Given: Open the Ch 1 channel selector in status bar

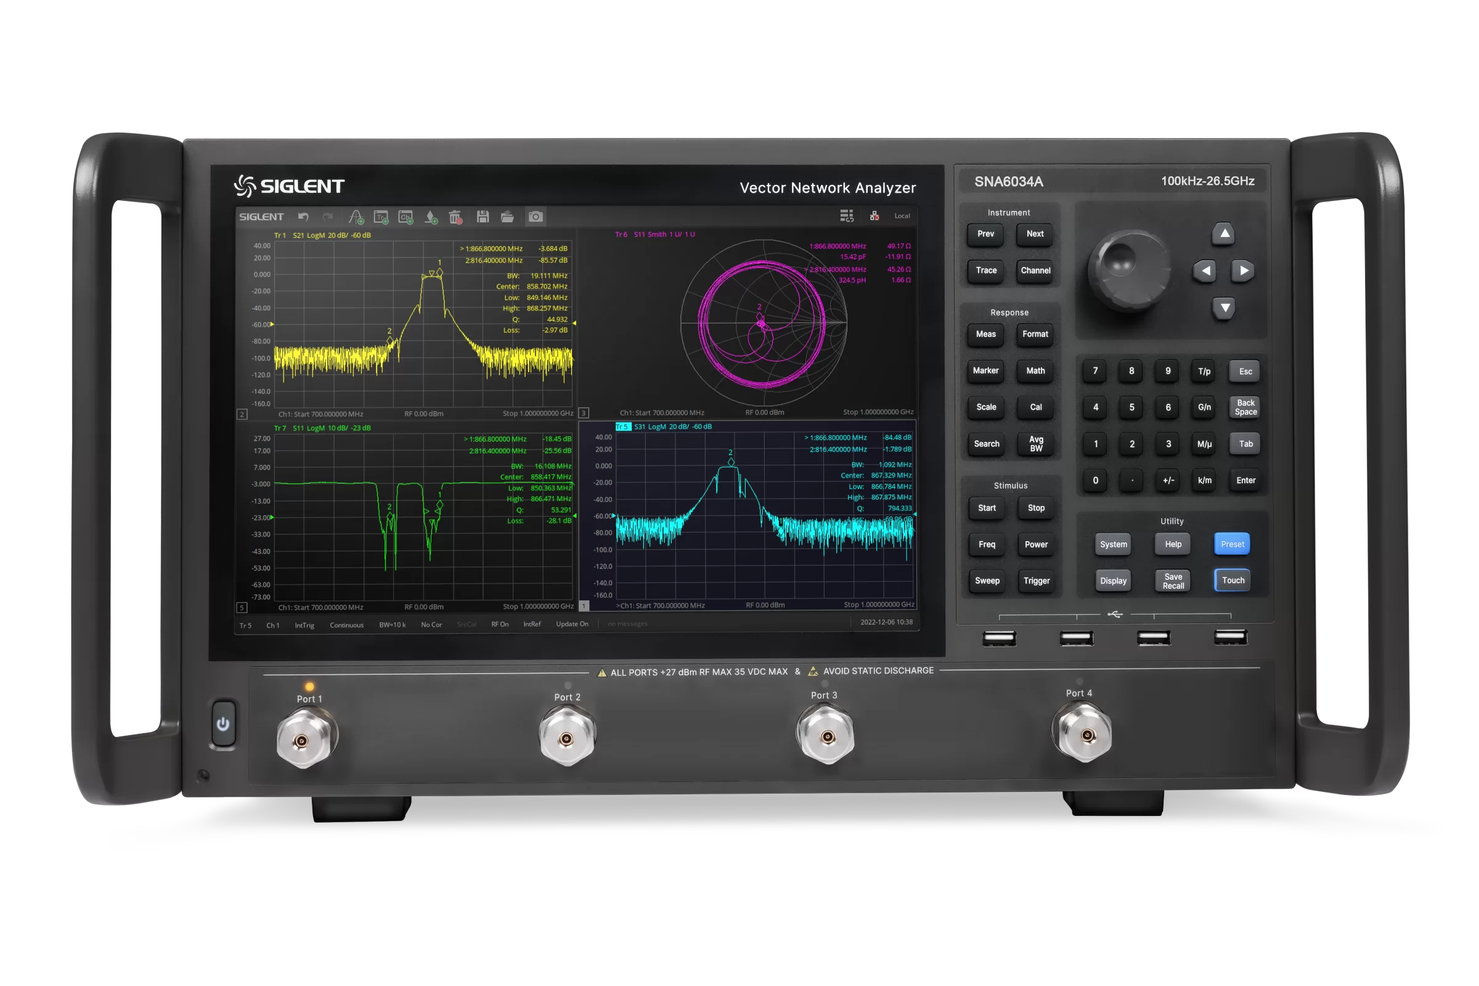Looking at the screenshot, I should click(273, 625).
